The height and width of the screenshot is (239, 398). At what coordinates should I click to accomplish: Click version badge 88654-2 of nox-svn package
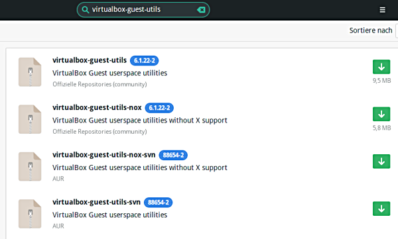click(x=173, y=155)
